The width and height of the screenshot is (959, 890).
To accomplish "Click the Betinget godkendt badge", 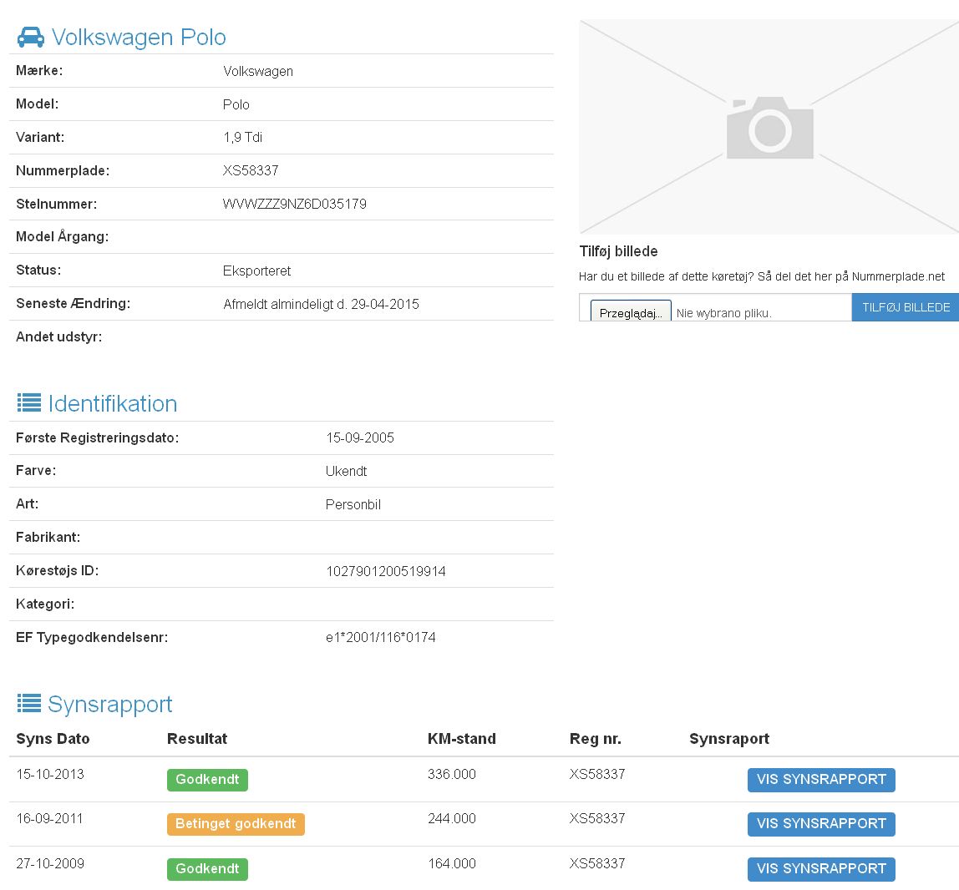I will [x=236, y=824].
